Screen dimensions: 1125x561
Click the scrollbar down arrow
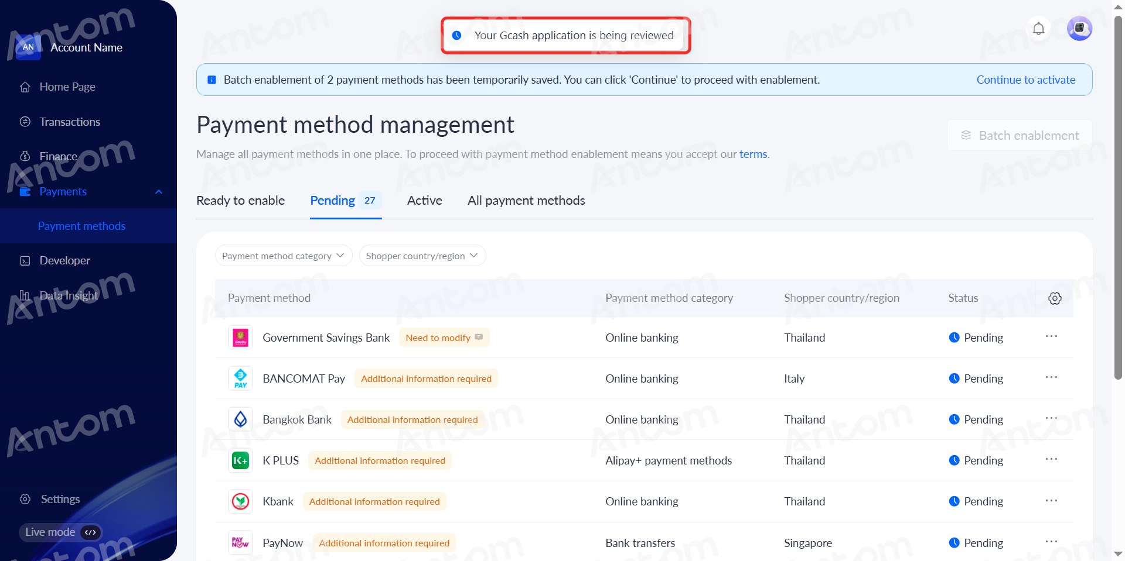[1118, 553]
